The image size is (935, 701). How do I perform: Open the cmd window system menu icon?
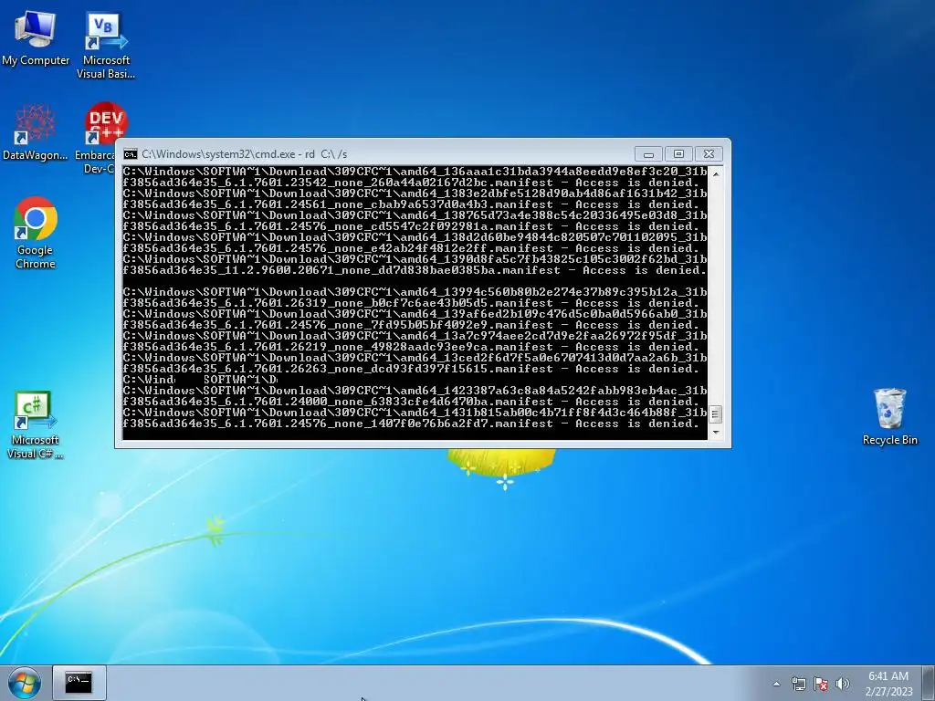[130, 153]
